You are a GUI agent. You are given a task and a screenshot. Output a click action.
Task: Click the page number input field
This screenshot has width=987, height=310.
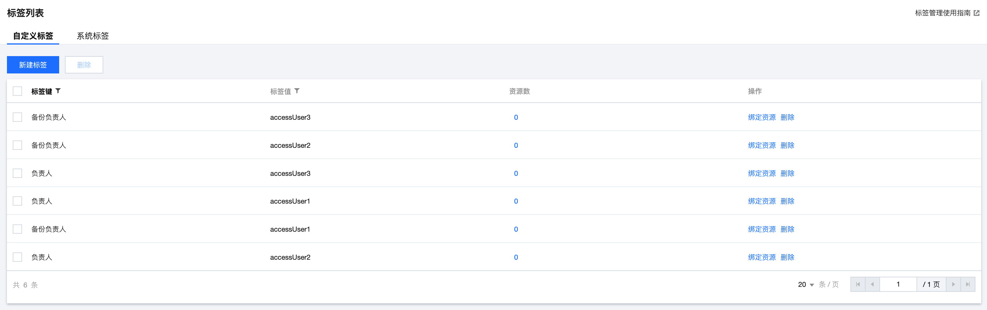[x=898, y=284]
